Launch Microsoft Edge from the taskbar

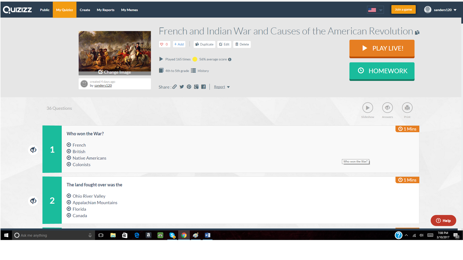pos(137,235)
